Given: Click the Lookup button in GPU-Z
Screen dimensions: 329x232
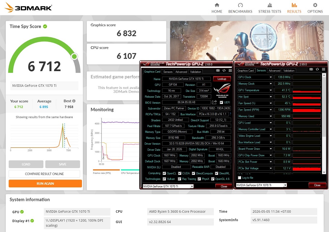Looking at the screenshot, I should coord(222,79).
